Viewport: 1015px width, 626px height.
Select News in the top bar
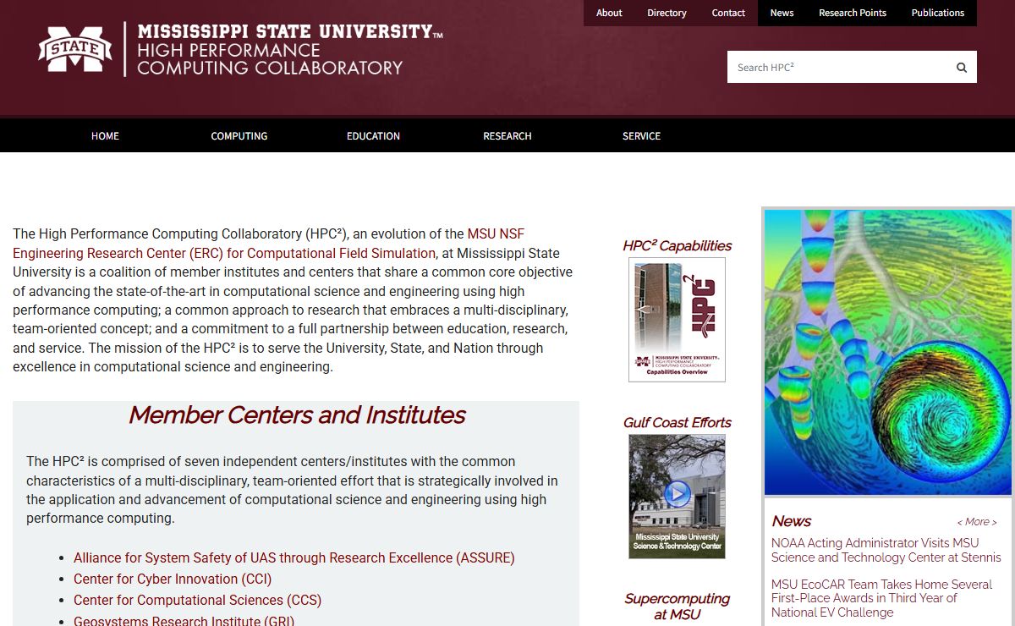click(x=782, y=13)
